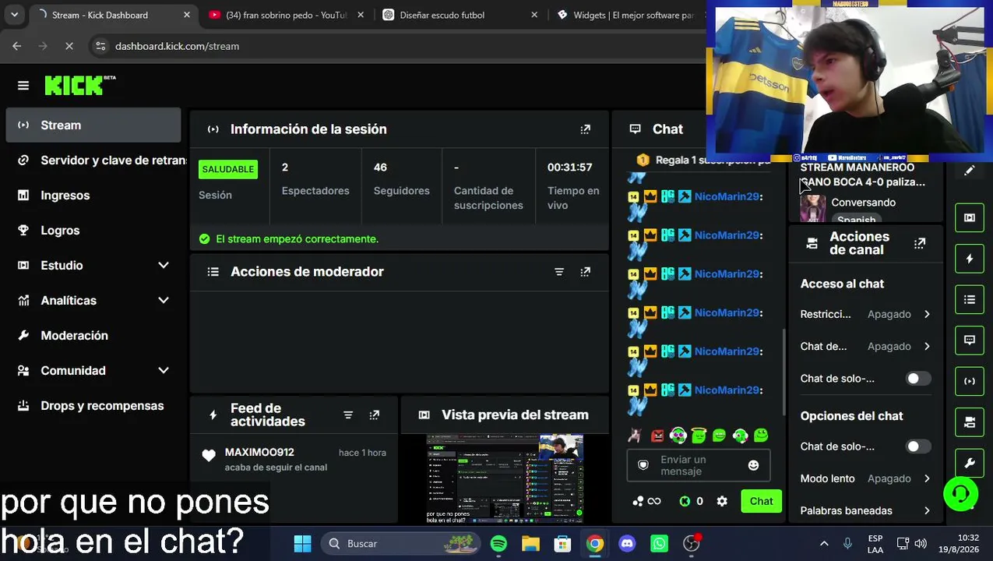
Task: Select Stream in the sidebar
Action: (93, 125)
